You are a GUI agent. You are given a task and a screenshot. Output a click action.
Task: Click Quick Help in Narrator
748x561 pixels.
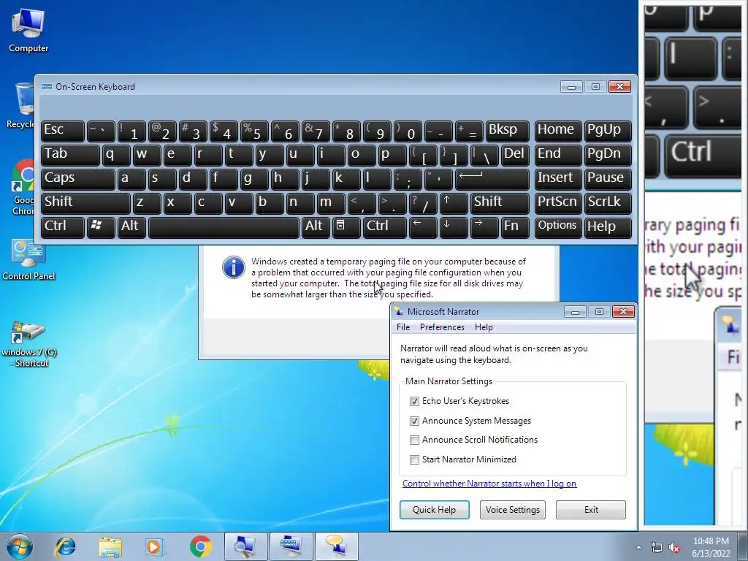tap(434, 509)
